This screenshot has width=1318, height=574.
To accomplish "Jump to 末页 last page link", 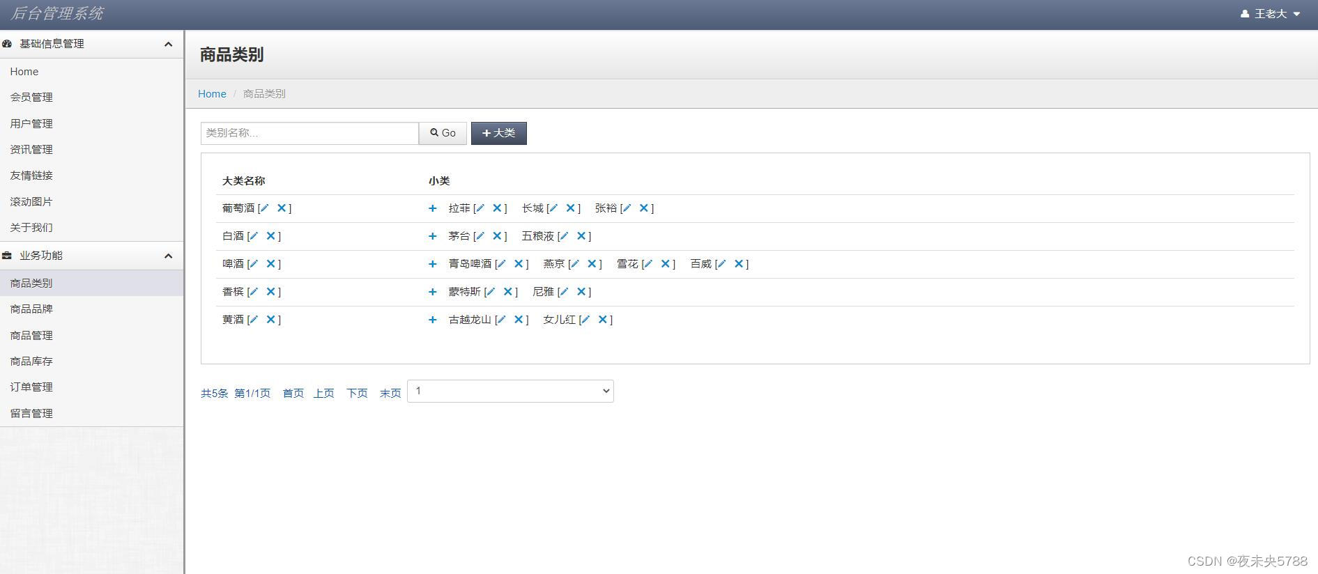I will coord(390,394).
